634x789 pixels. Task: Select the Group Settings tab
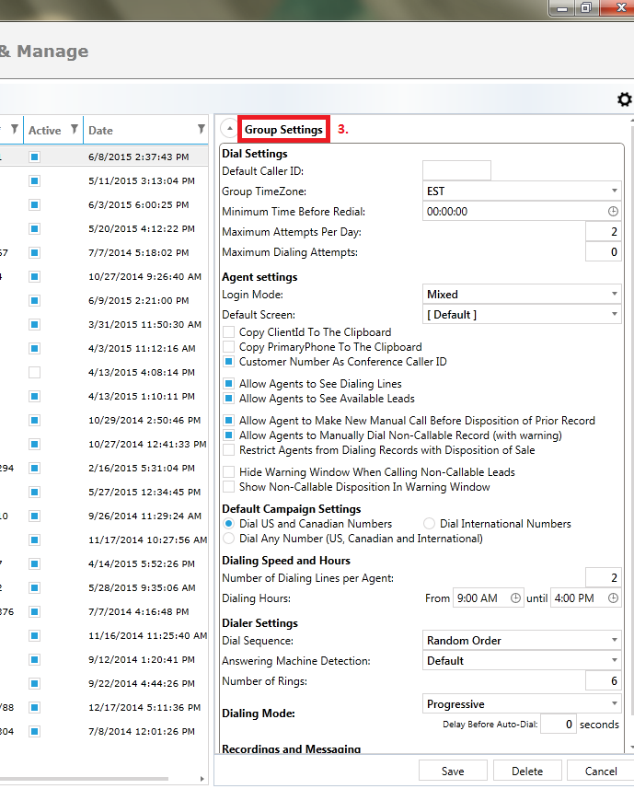coord(283,130)
